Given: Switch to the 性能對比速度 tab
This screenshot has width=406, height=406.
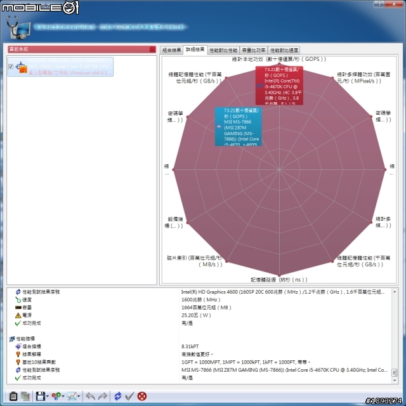Looking at the screenshot, I should [284, 50].
